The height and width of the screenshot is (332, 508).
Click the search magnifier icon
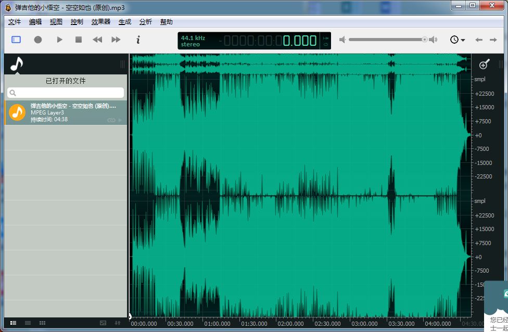[12, 93]
